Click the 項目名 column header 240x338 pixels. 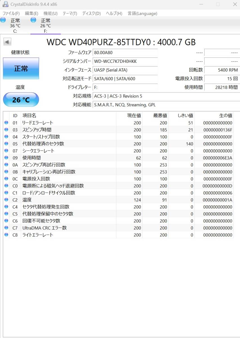[68, 115]
